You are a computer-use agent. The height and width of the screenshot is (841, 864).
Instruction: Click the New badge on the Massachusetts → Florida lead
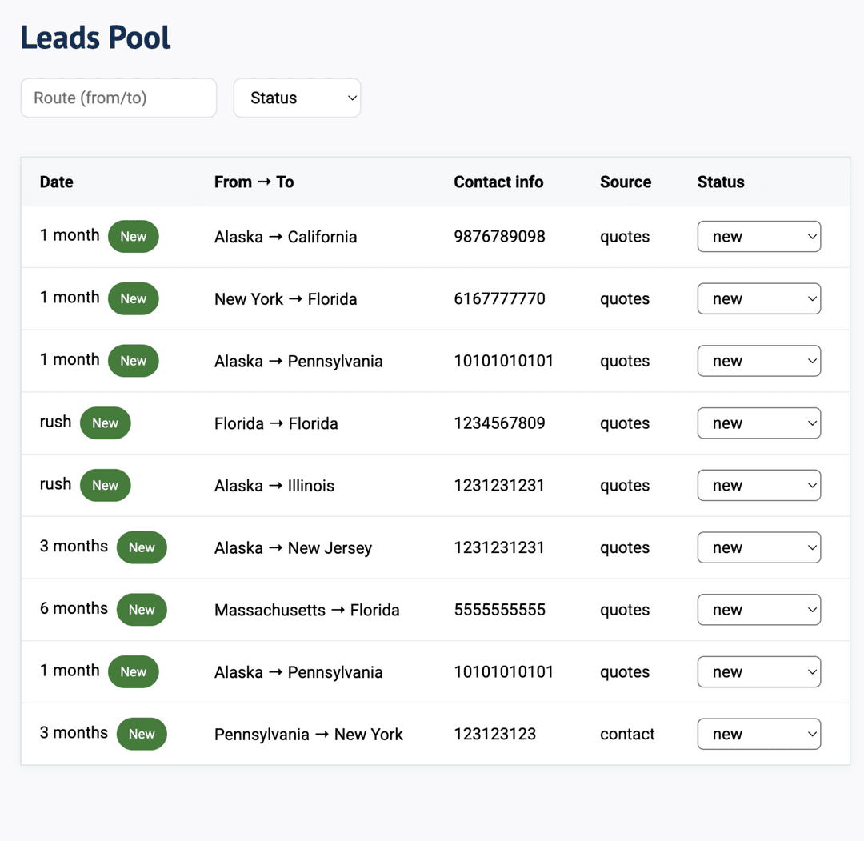142,609
